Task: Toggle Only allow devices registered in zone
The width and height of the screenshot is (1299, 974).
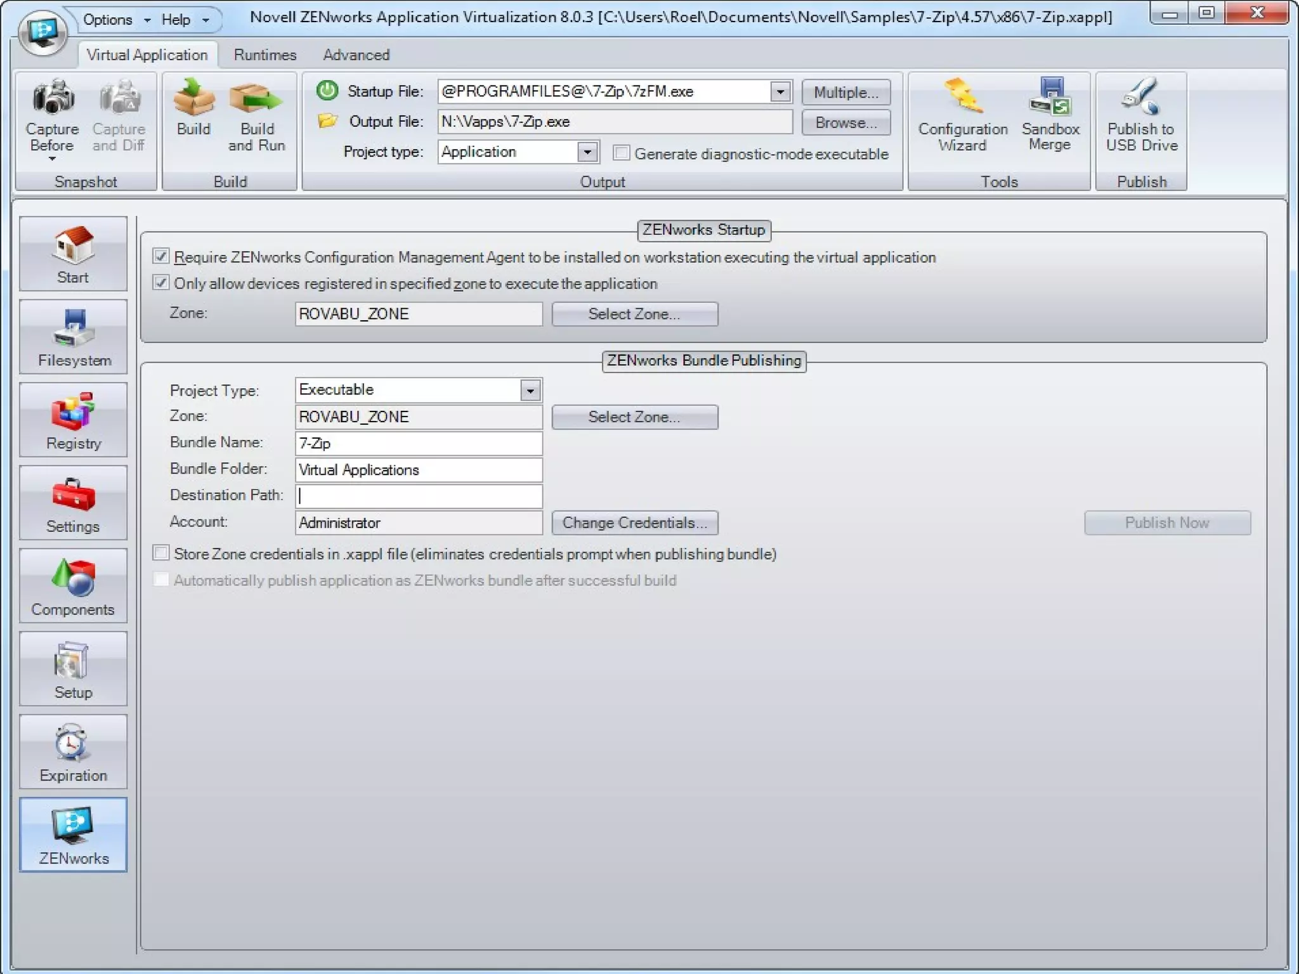Action: point(161,283)
